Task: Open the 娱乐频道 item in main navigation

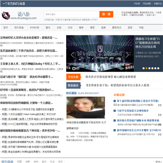Action: click(19, 28)
